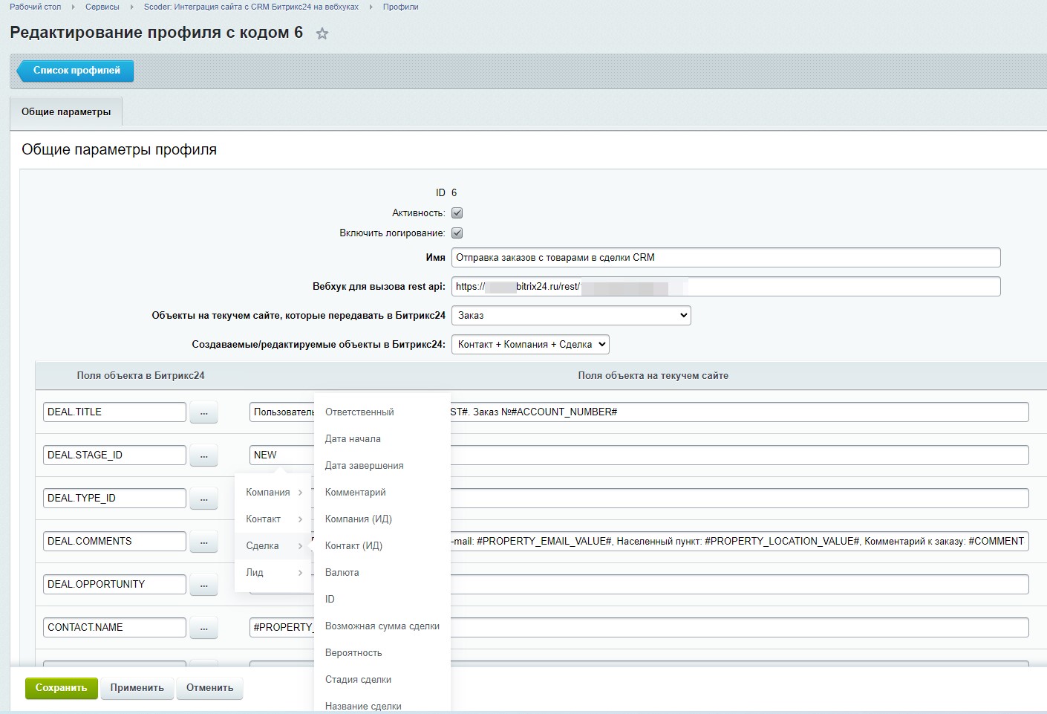Open field picker beside CONTACT.NAME
This screenshot has height=714, width=1047.
(203, 628)
